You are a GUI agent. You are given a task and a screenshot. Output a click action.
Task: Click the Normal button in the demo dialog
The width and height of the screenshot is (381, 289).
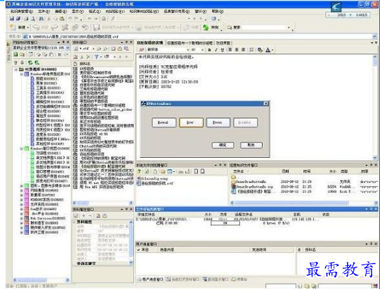pyautogui.click(x=164, y=123)
